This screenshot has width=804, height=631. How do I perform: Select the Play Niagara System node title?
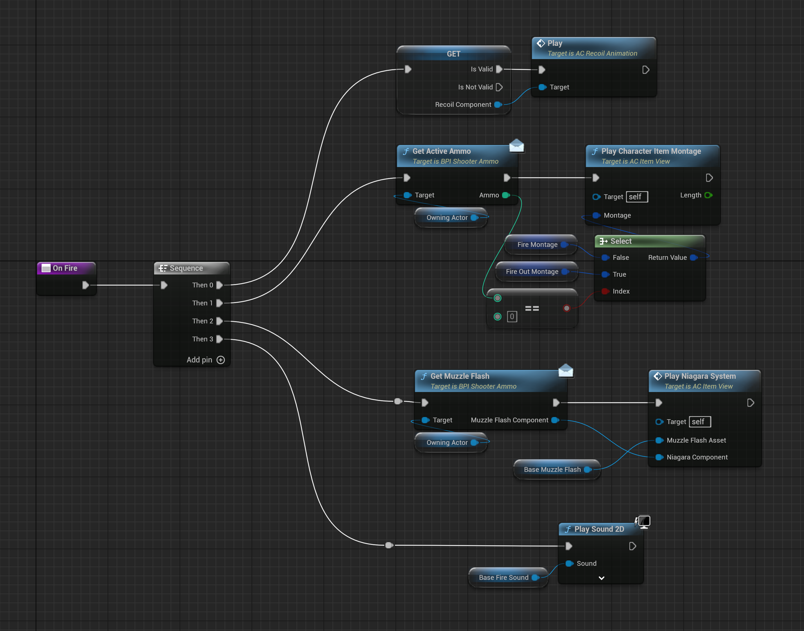700,376
